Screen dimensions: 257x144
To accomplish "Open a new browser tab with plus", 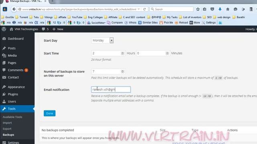I will [x=52, y=1].
